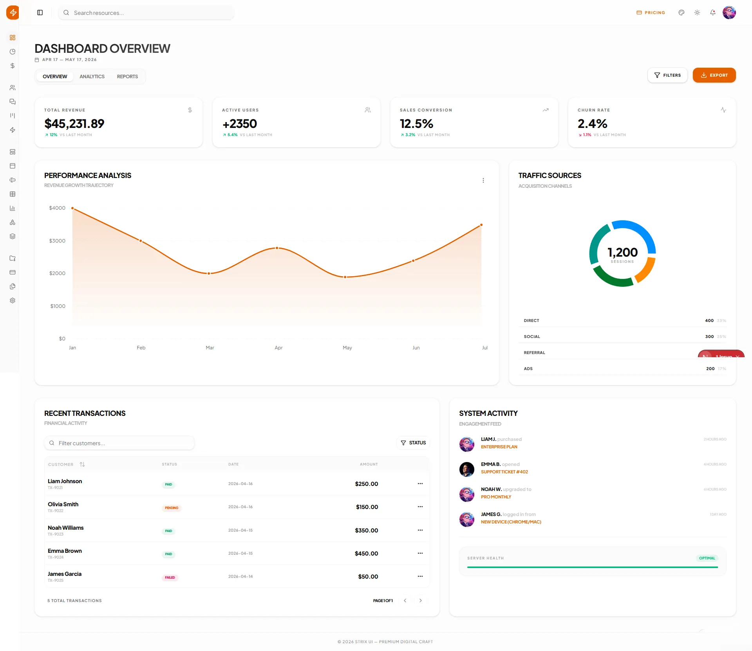The image size is (752, 651).
Task: Open the chat messages sidebar icon
Action: [x=13, y=102]
